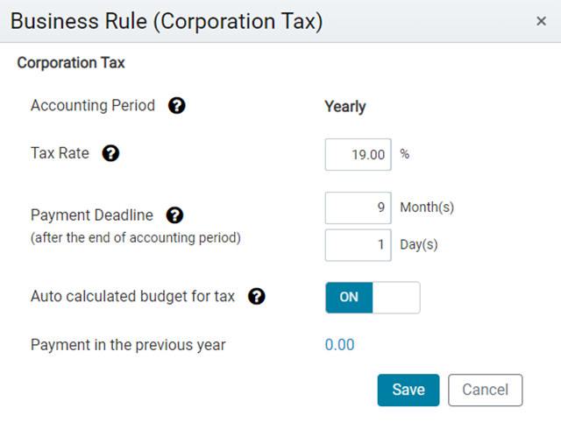Open the 0.00 previous year payment link
This screenshot has height=436, width=561.
tap(339, 345)
